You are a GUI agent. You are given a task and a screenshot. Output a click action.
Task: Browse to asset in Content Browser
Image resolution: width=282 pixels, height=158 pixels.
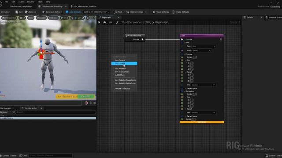[x=30, y=12]
